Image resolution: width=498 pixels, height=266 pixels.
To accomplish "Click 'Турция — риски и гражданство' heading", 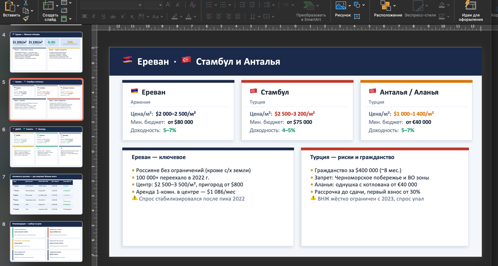I will click(x=352, y=157).
